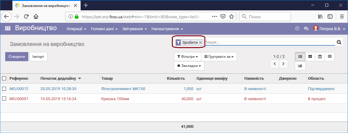Image resolution: width=348 pixels, height=133 pixels.
Task: Open the Операції menu
Action: pyautogui.click(x=76, y=29)
